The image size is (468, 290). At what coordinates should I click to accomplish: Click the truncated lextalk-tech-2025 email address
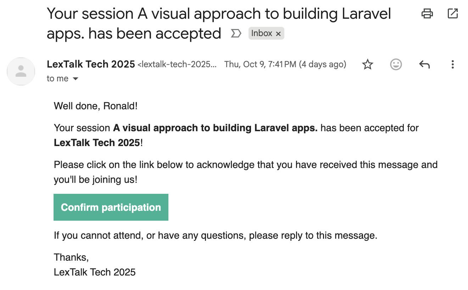[177, 65]
